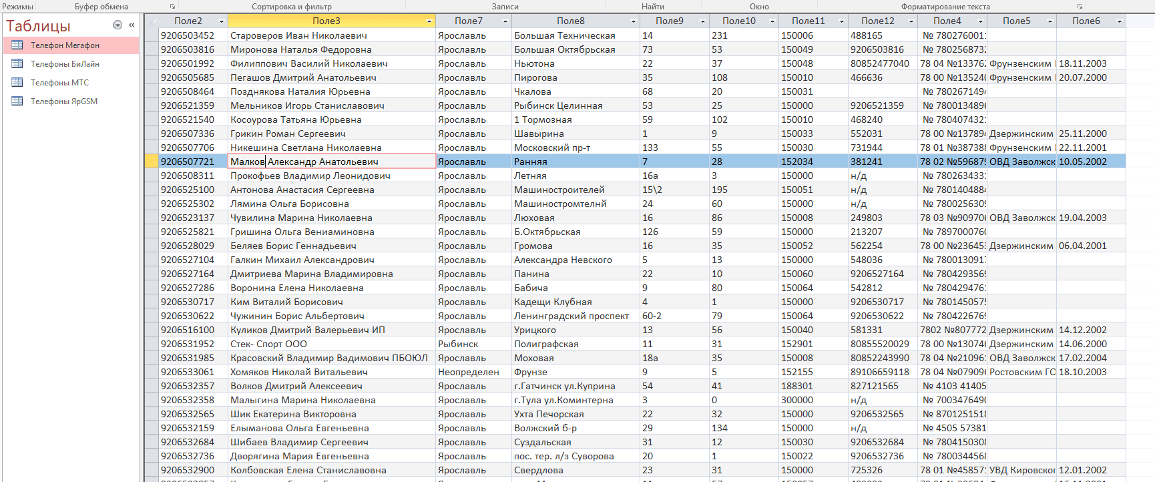Select the cell Александра Невского
Image resolution: width=1155 pixels, height=482 pixels.
pos(575,260)
